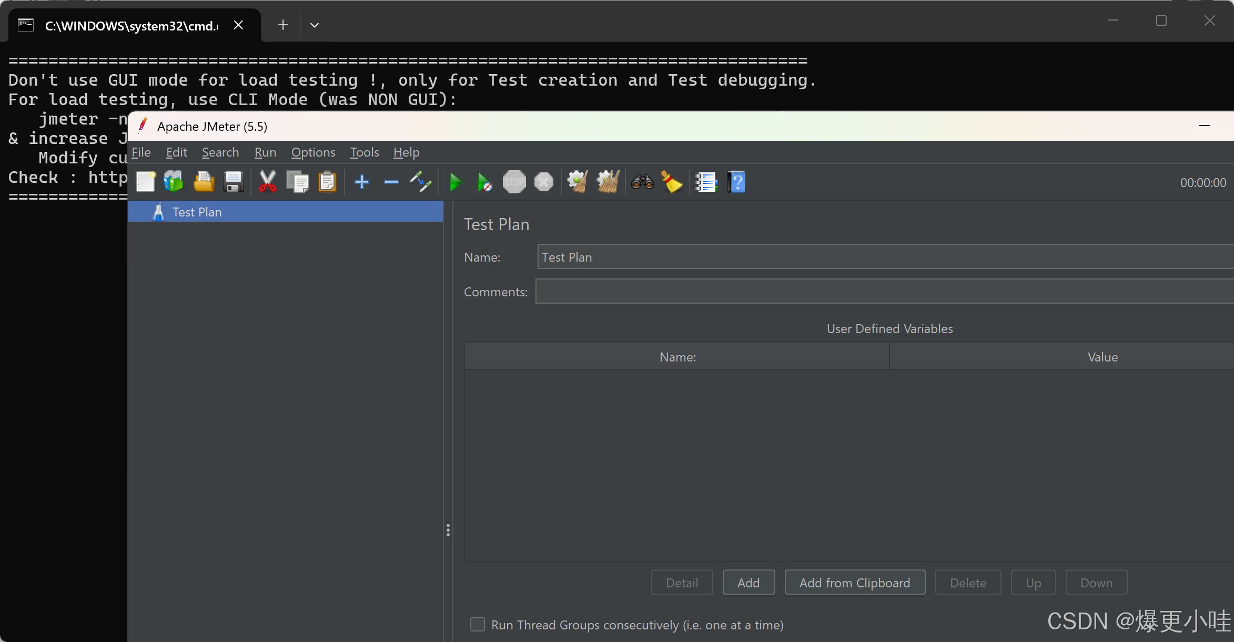Click the Clear All broom icon

pyautogui.click(x=608, y=182)
